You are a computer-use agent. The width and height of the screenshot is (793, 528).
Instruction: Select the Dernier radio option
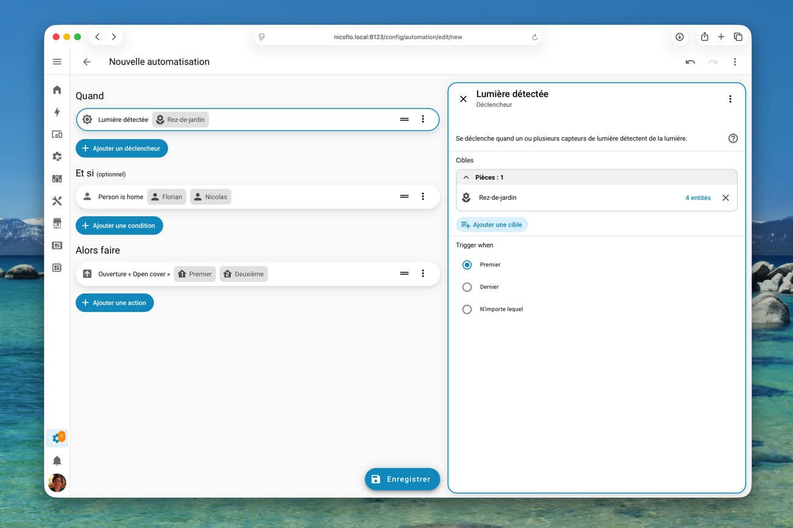coord(467,287)
